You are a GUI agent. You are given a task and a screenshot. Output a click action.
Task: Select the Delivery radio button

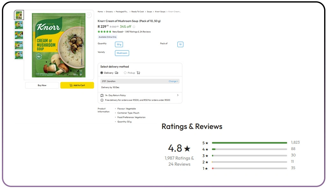pyautogui.click(x=102, y=73)
